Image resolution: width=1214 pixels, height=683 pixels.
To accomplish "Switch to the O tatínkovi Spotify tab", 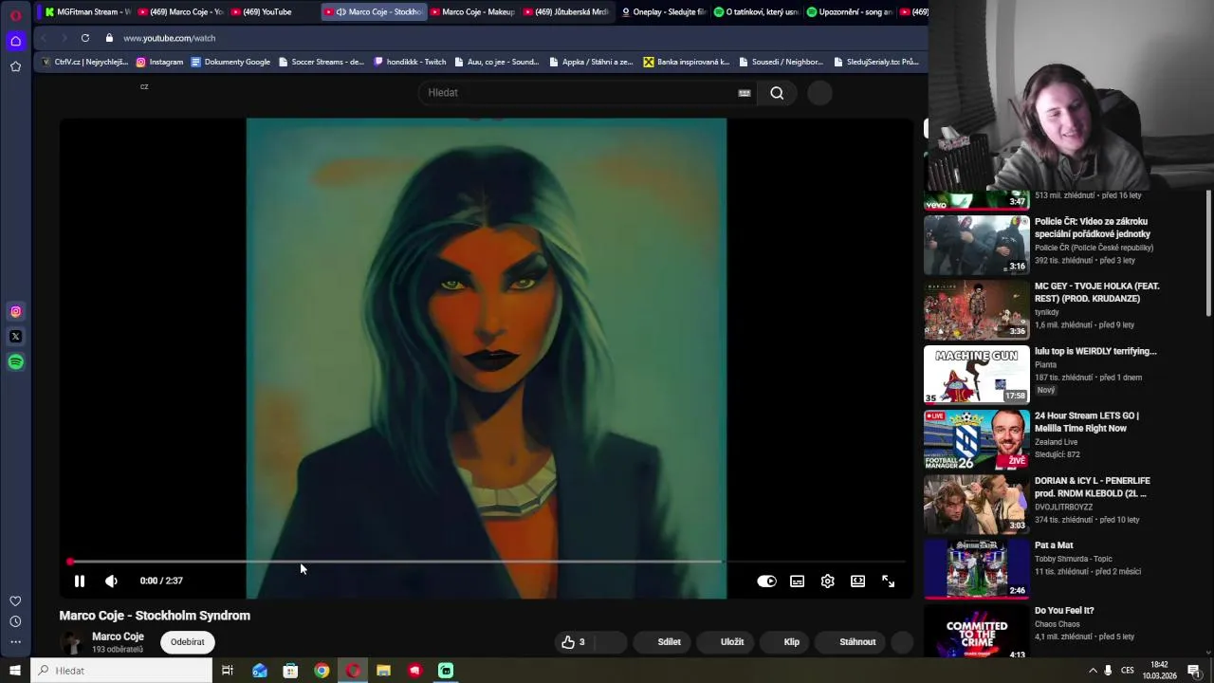I will [756, 11].
